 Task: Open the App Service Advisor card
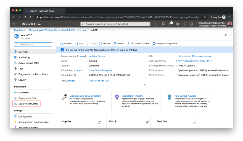pyautogui.click(x=188, y=101)
